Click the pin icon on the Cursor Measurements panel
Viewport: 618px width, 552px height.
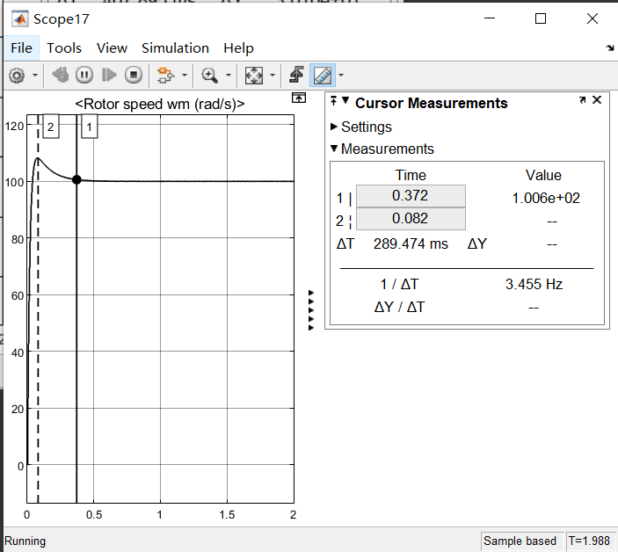[x=334, y=101]
